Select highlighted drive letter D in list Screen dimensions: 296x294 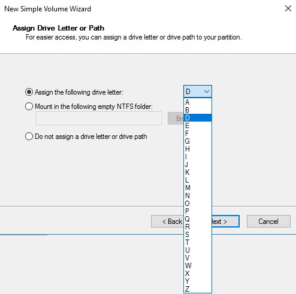click(x=198, y=118)
